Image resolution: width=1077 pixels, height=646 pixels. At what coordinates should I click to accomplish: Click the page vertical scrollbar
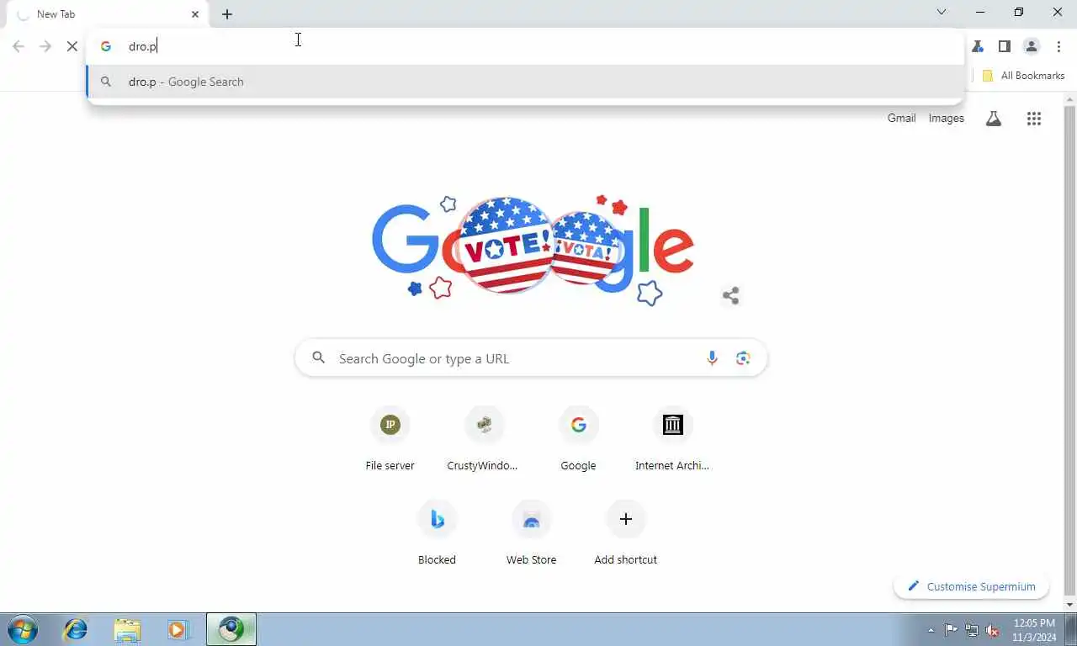1069,352
